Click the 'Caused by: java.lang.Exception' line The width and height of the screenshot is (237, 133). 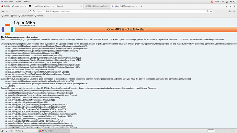pyautogui.click(x=96, y=79)
